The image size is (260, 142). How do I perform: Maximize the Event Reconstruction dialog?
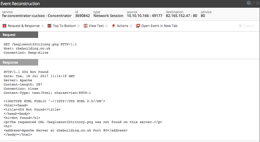(x=253, y=3)
